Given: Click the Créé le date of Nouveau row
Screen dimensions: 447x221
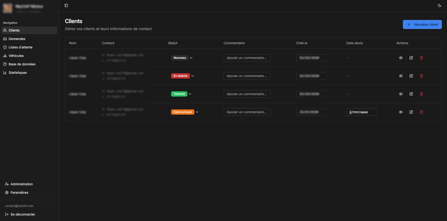Looking at the screenshot, I should tap(311, 58).
